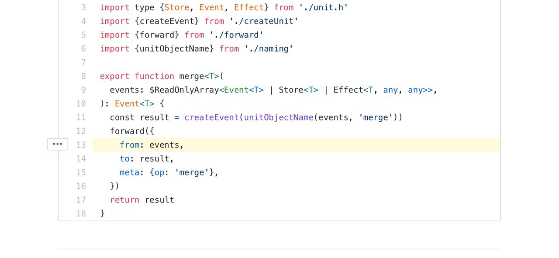Select line number 12
559x258 pixels.
click(x=81, y=131)
